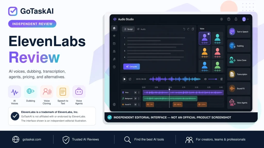Mute the Sound FX track
The height and width of the screenshot is (148, 264).
click(x=135, y=104)
